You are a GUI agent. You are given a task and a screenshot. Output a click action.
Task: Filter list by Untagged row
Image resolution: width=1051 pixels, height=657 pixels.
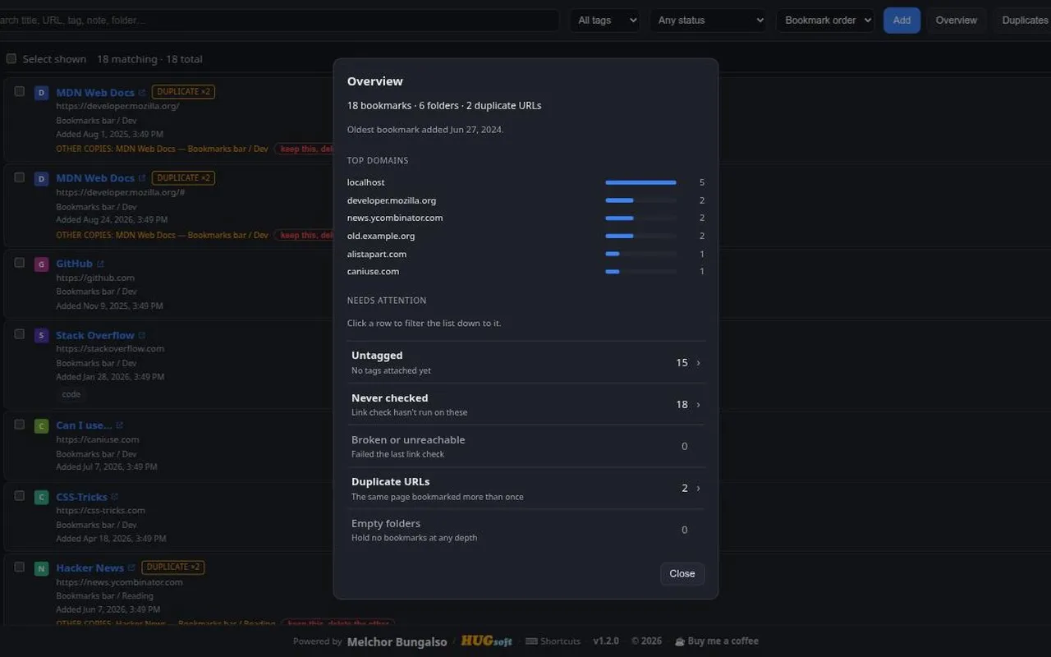(x=525, y=362)
